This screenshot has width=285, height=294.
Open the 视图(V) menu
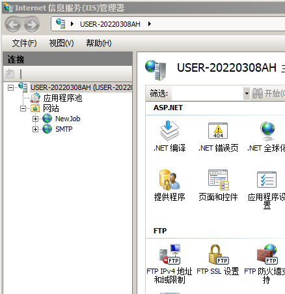[61, 43]
